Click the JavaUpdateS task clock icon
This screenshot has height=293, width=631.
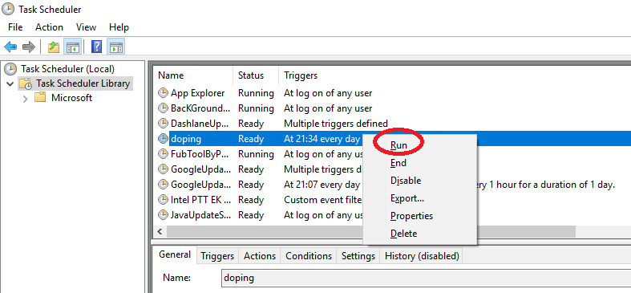coord(163,215)
